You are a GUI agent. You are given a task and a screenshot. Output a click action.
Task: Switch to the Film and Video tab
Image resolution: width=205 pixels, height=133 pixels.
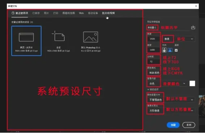pos(108,13)
